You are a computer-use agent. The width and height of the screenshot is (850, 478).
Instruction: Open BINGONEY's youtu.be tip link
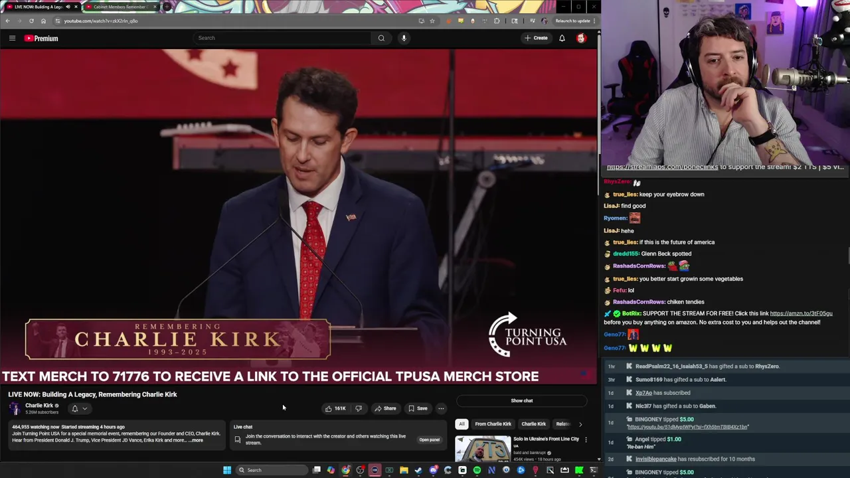687,427
